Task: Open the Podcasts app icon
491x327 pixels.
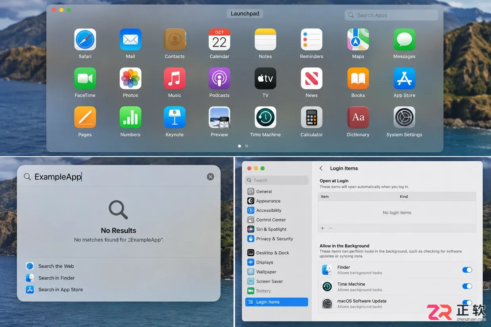Action: click(x=219, y=78)
